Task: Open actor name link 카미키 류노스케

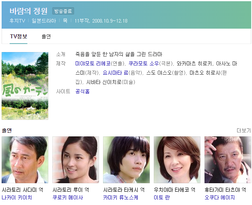Action: coord(120,197)
